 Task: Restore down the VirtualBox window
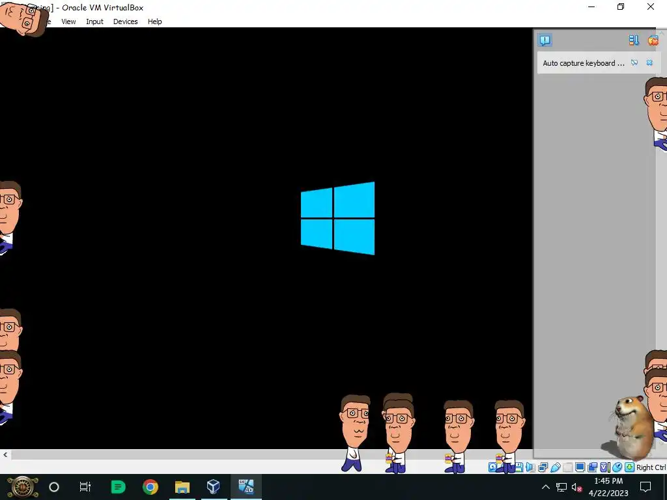tap(621, 7)
